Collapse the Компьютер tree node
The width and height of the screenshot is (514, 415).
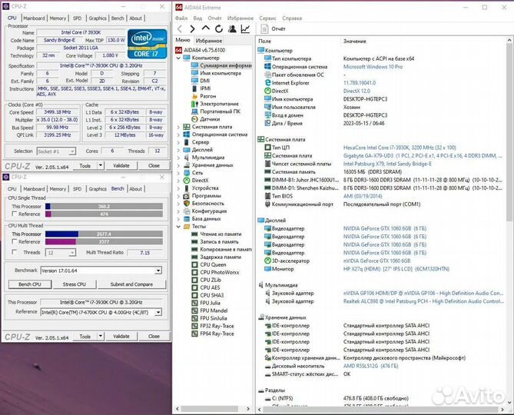pos(179,58)
